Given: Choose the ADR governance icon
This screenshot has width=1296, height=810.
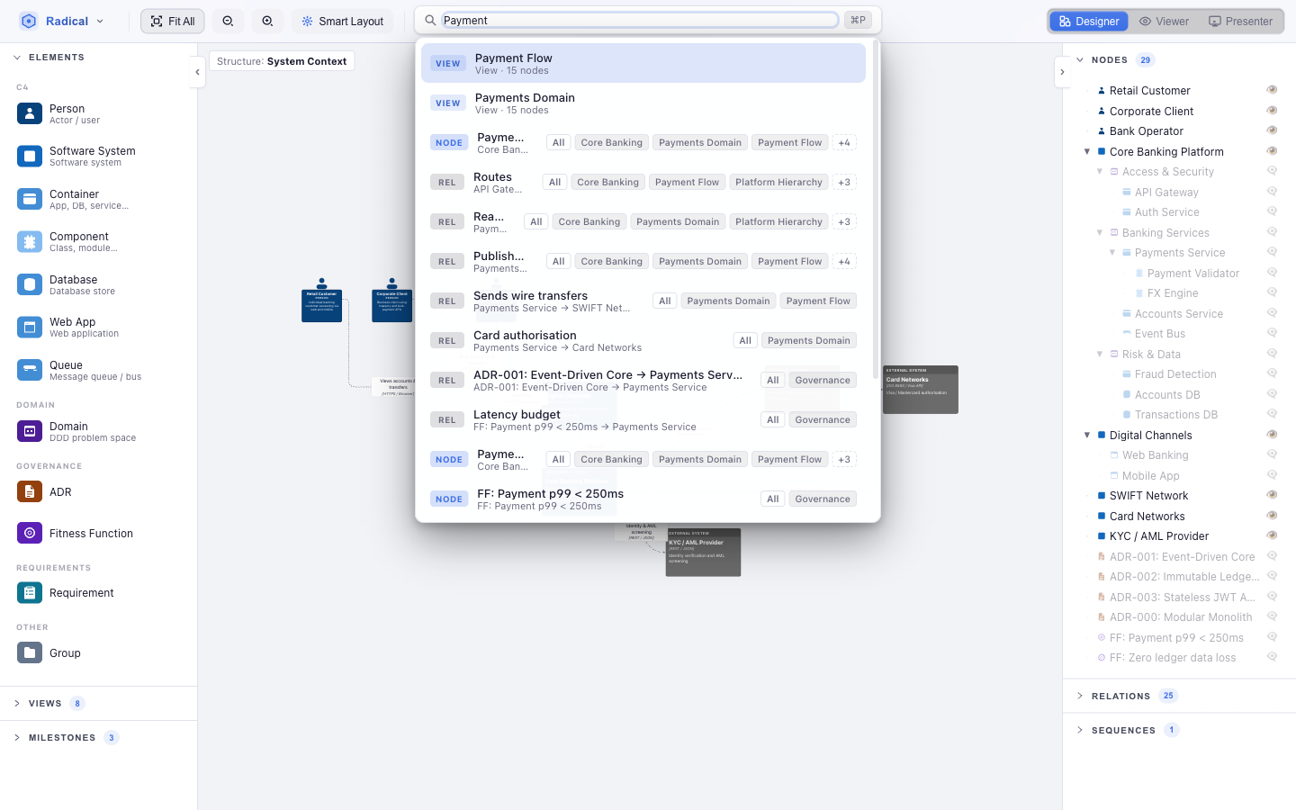Looking at the screenshot, I should [x=30, y=491].
